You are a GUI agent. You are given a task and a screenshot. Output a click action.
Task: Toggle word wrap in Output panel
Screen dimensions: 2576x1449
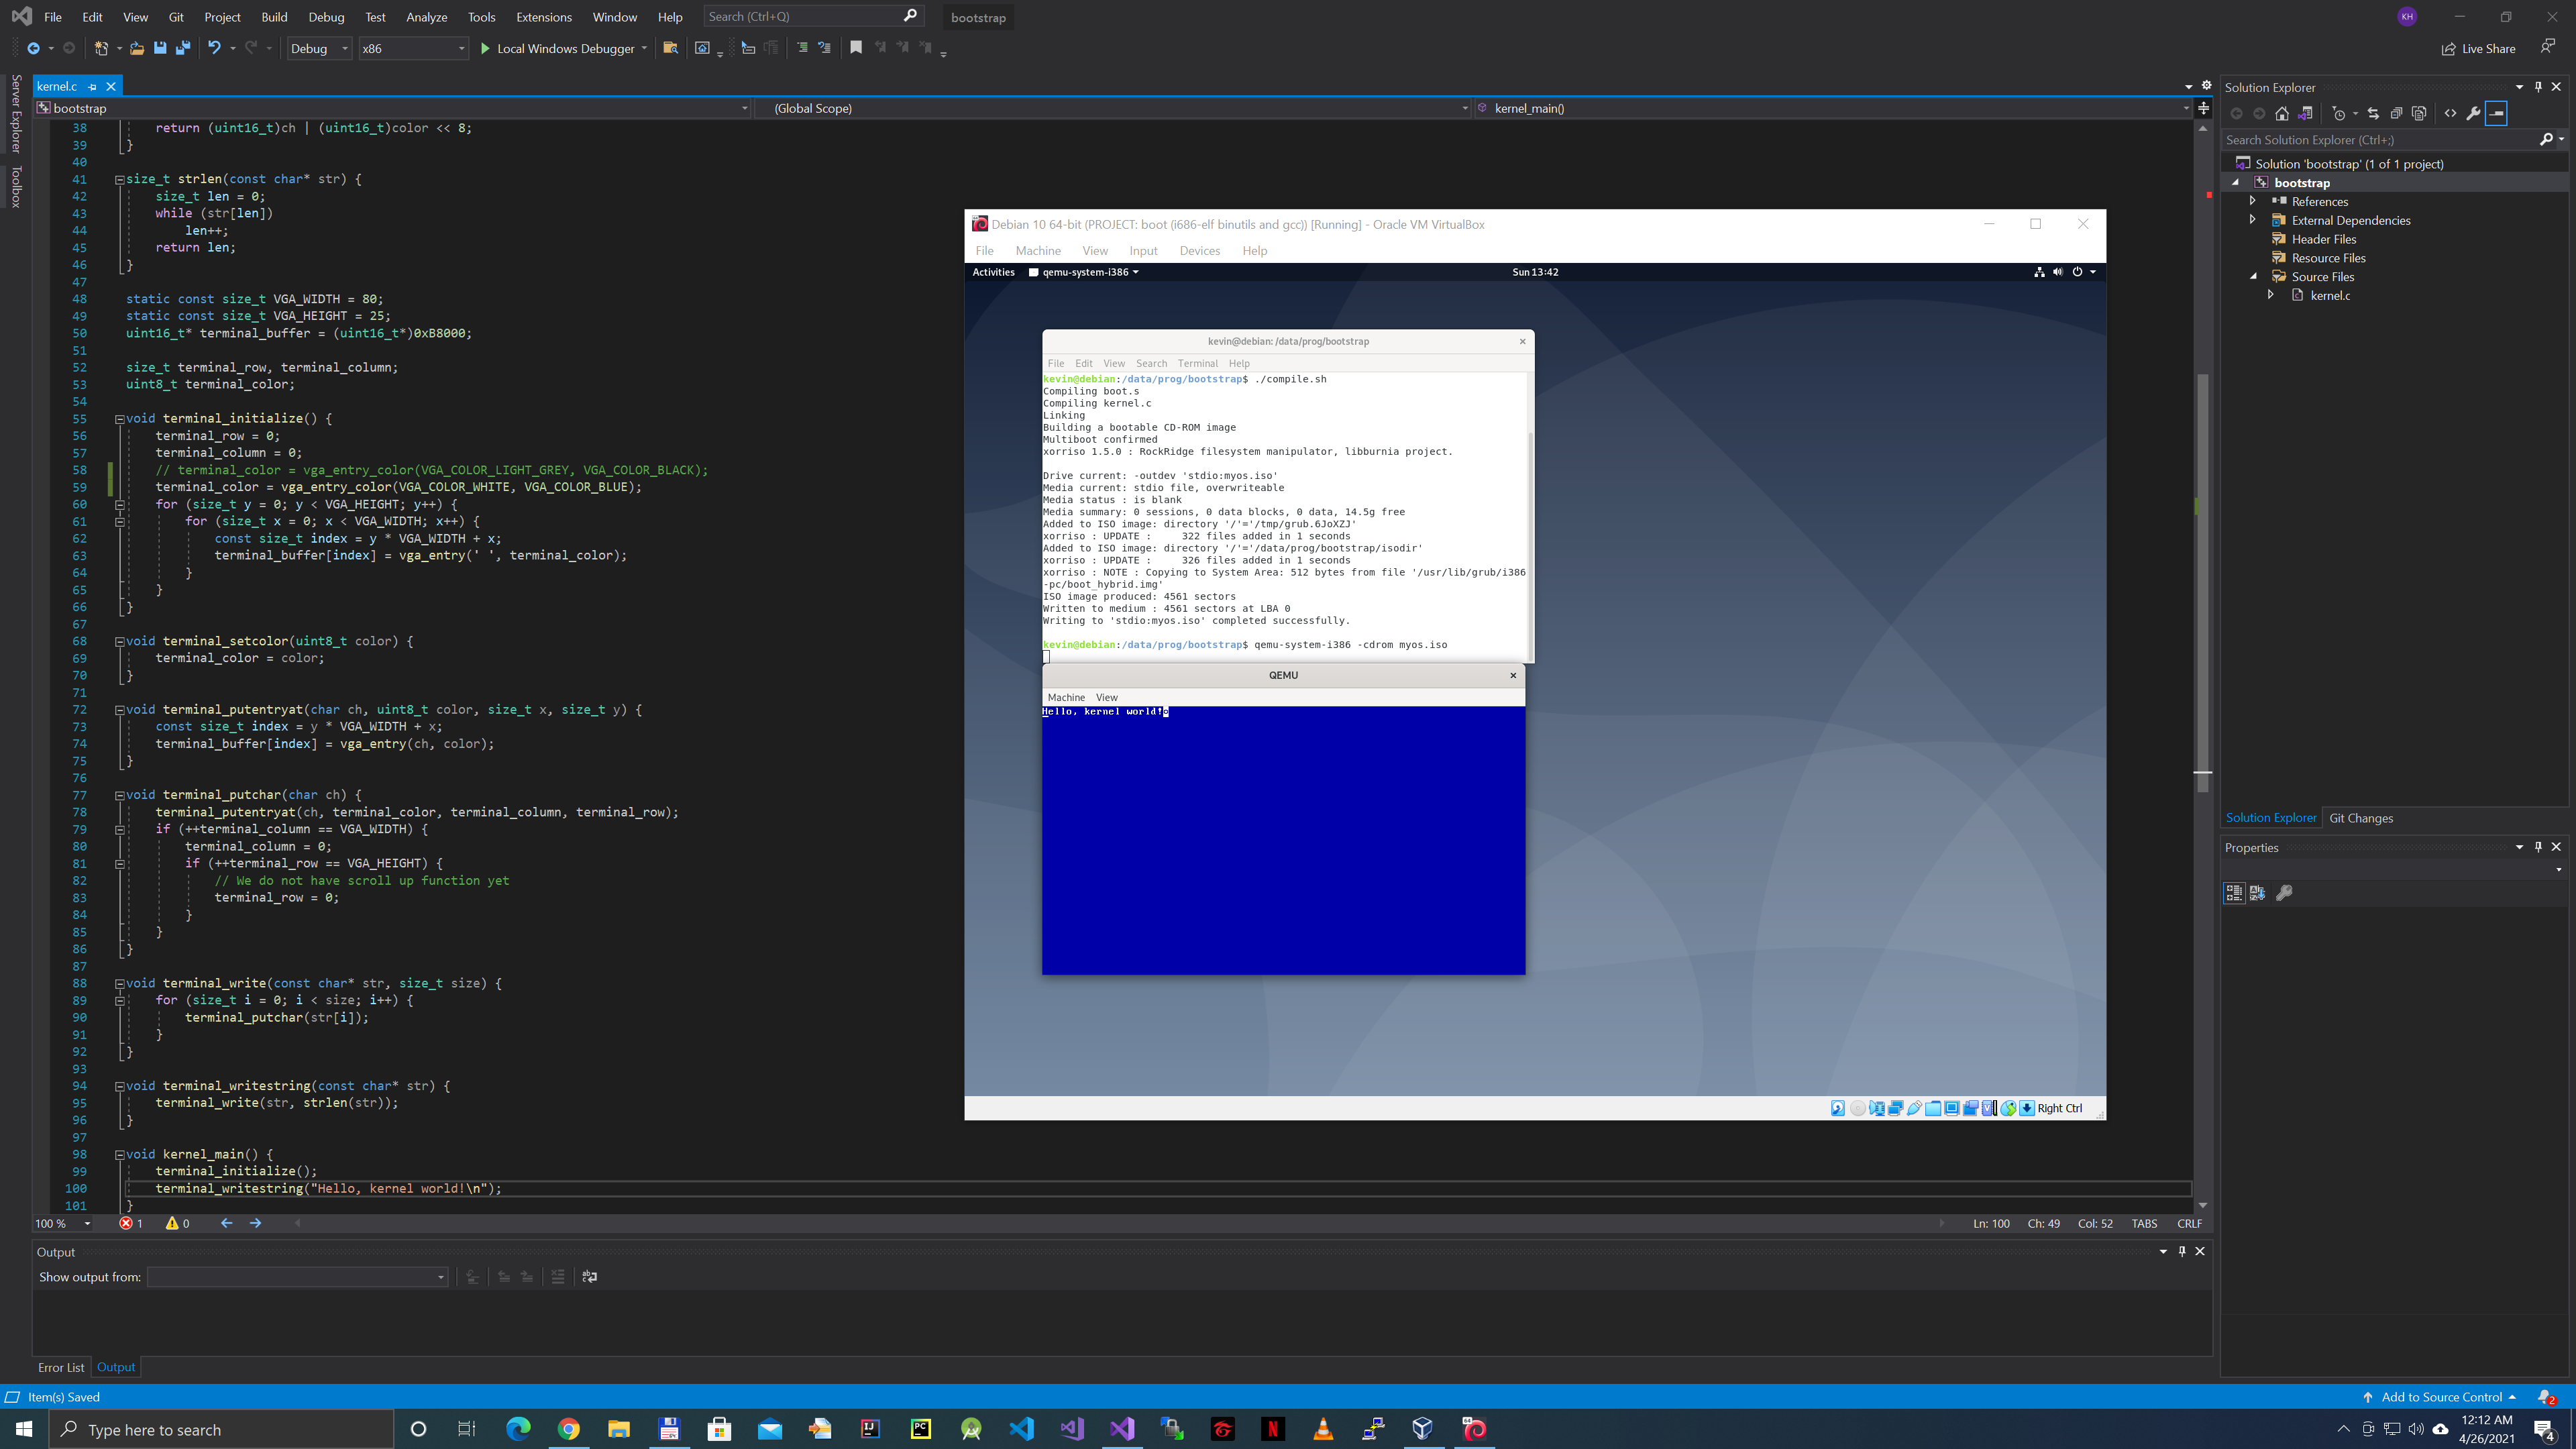[590, 1276]
